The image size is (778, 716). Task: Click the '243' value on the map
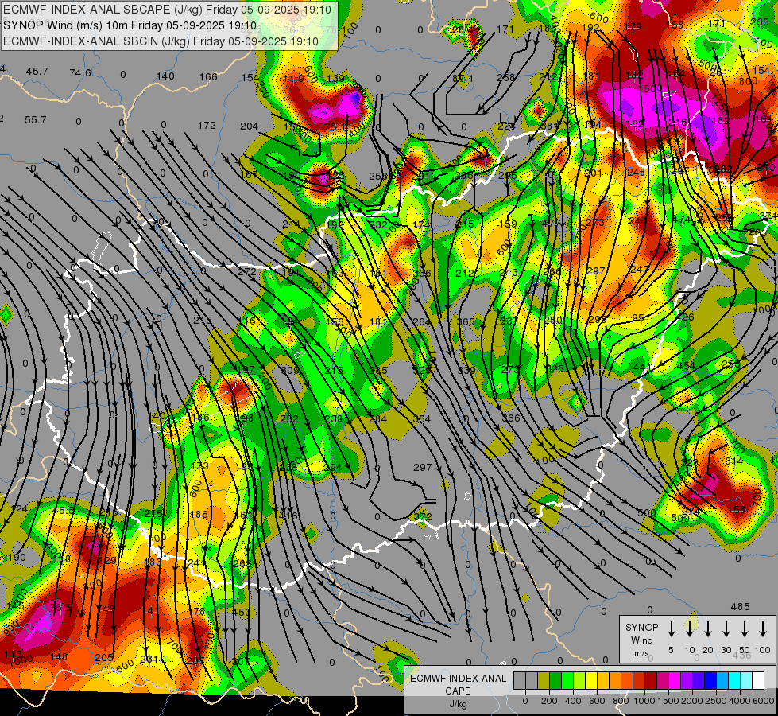509,272
